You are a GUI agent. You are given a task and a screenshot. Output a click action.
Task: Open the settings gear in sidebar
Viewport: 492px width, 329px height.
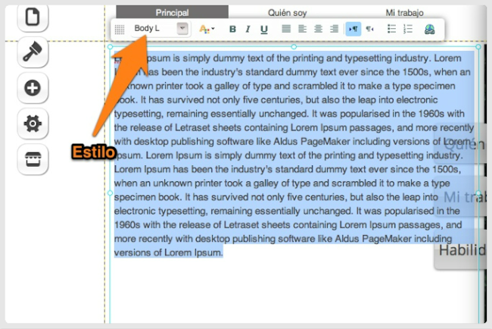click(33, 123)
